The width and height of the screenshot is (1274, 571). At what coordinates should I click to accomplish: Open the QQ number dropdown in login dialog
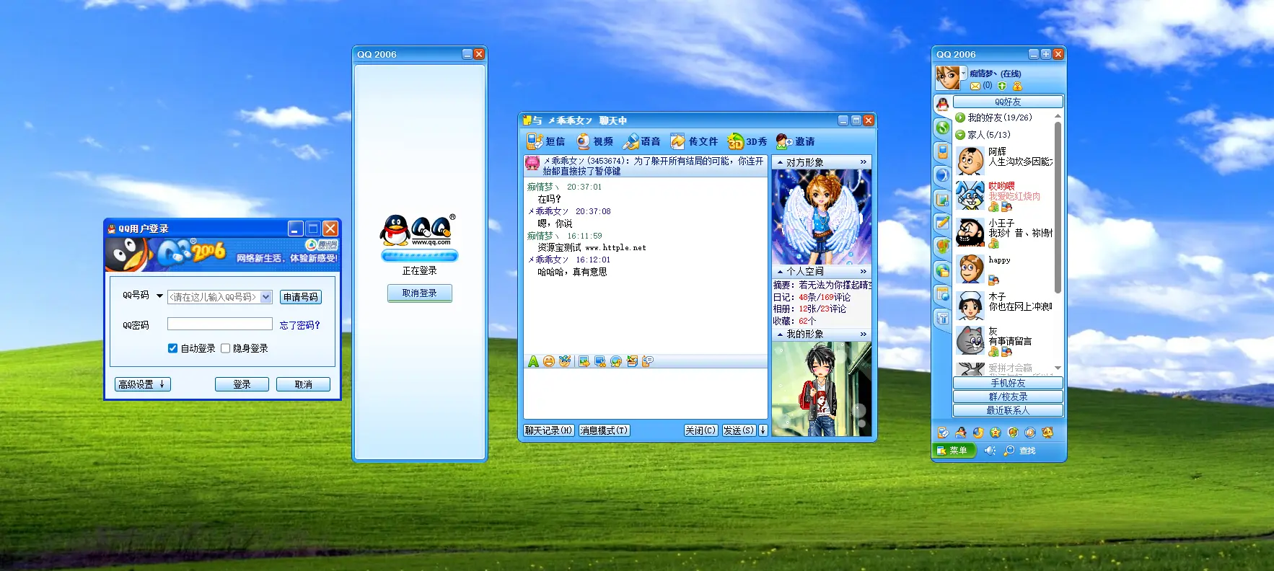tap(265, 297)
